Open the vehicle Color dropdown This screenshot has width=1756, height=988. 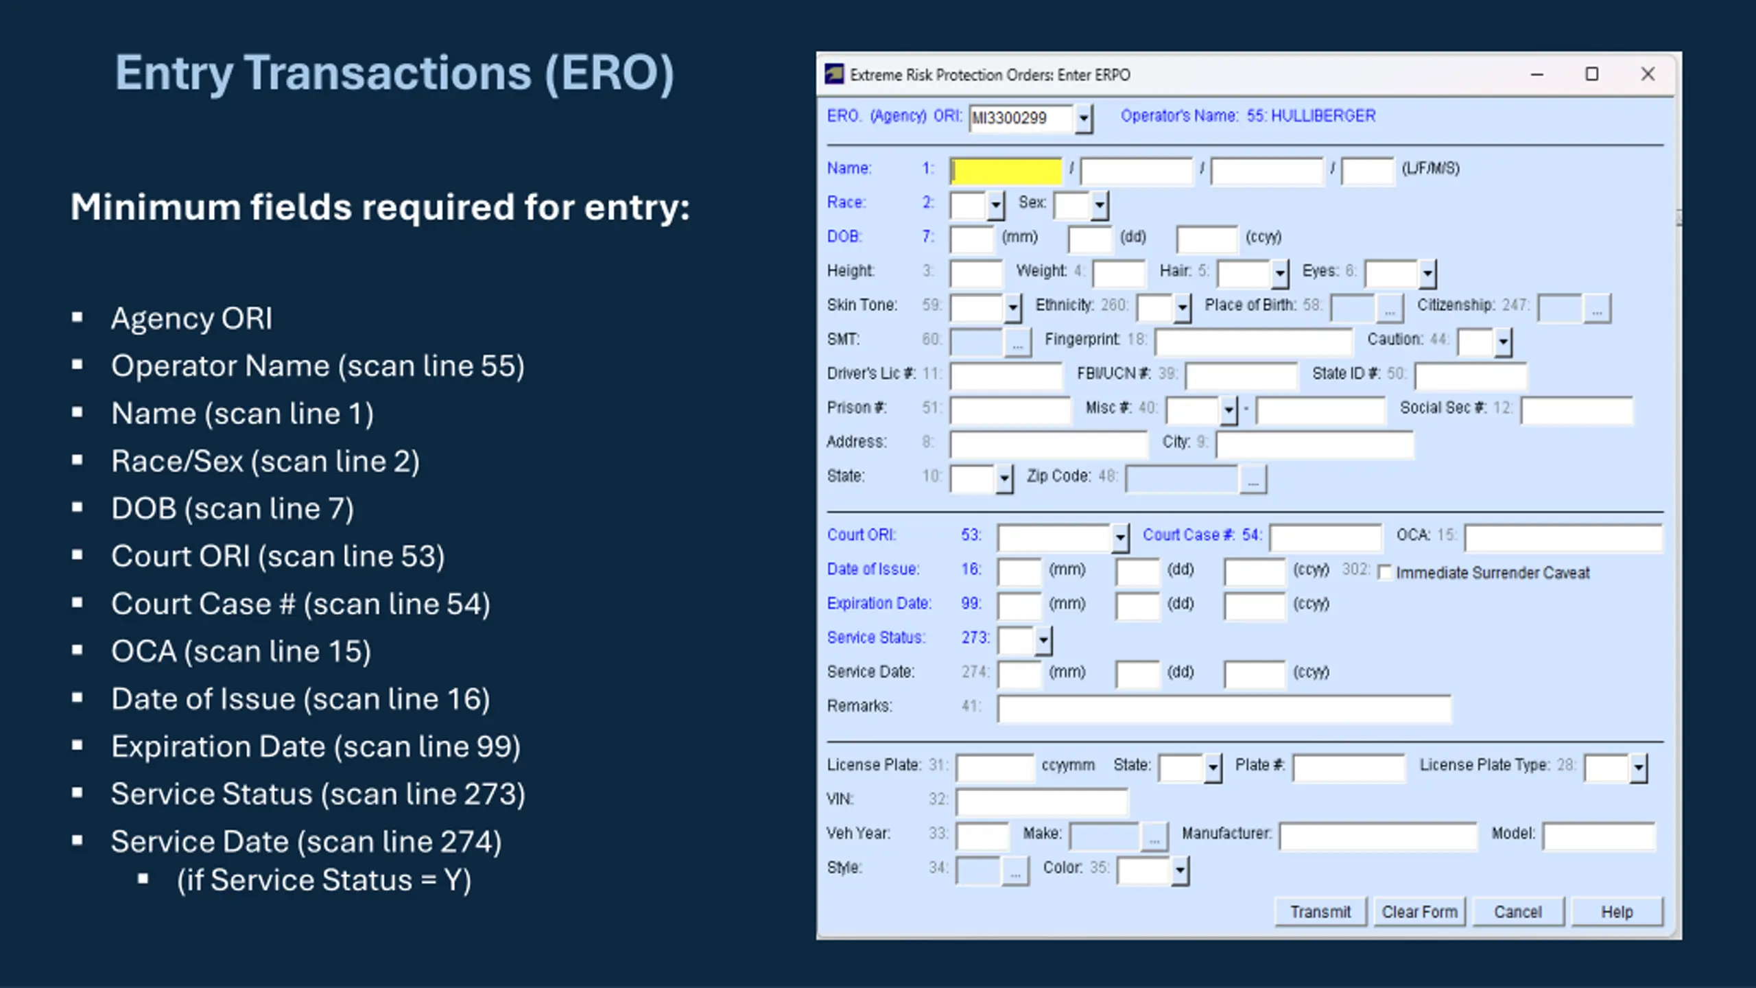(x=1180, y=871)
